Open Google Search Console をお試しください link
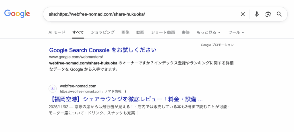The image size is (294, 132). pos(103,50)
